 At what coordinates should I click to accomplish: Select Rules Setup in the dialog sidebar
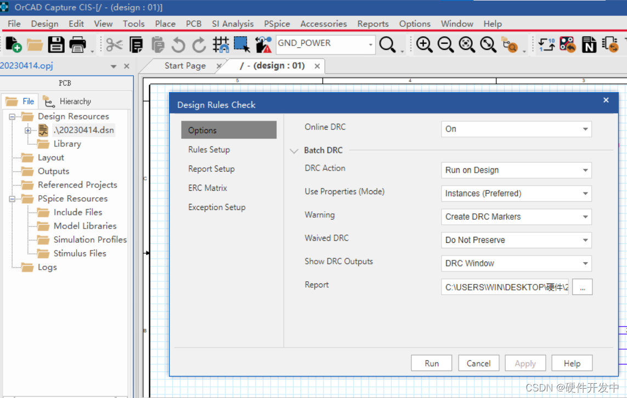pos(209,150)
